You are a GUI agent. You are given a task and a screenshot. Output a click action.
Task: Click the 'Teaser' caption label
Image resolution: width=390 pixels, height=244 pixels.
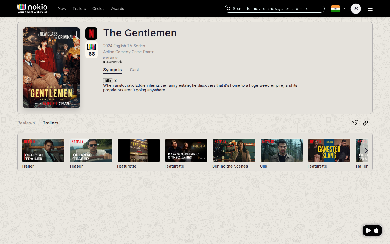point(76,166)
